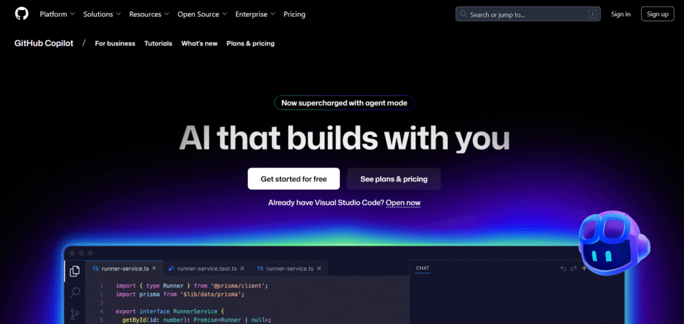This screenshot has width=684, height=324.
Task: Open the Source Control icon in editor sidebar
Action: pos(75,313)
